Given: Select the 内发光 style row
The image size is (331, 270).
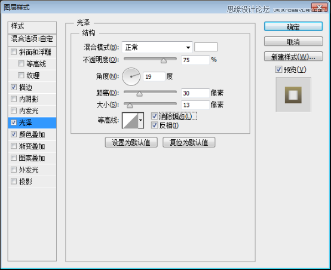Looking at the screenshot, I should tap(32, 111).
